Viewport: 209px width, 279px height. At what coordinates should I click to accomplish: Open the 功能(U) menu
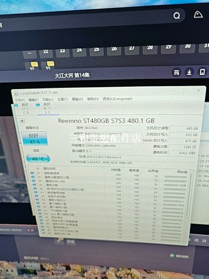click(x=48, y=99)
